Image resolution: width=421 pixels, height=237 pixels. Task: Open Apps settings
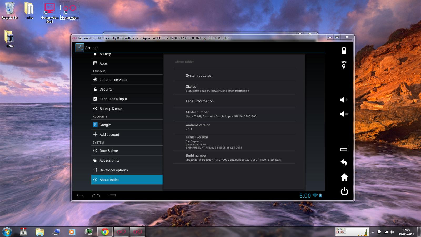(x=127, y=63)
